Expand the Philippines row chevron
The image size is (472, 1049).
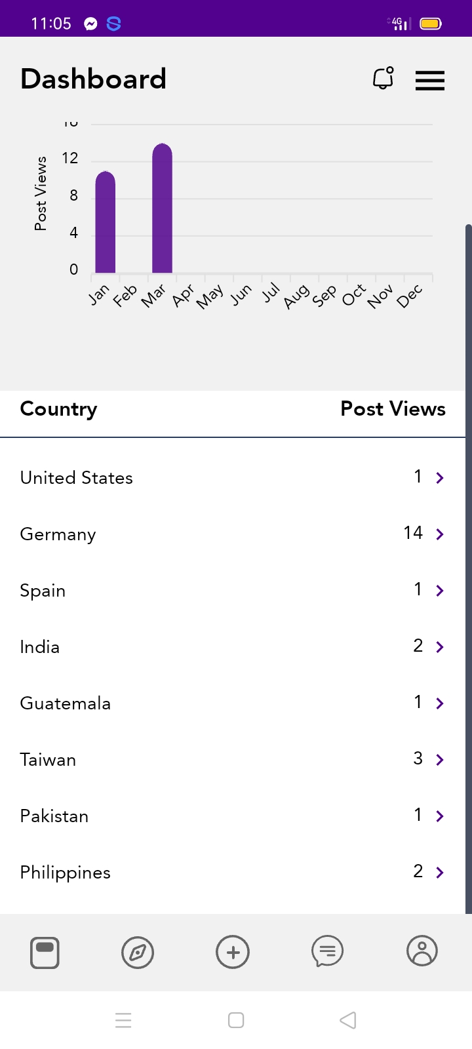(x=440, y=873)
